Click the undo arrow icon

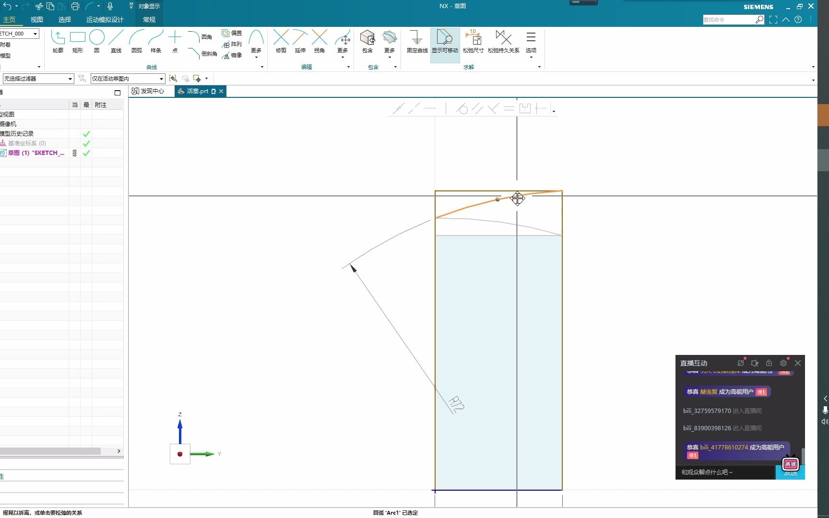click(7, 6)
